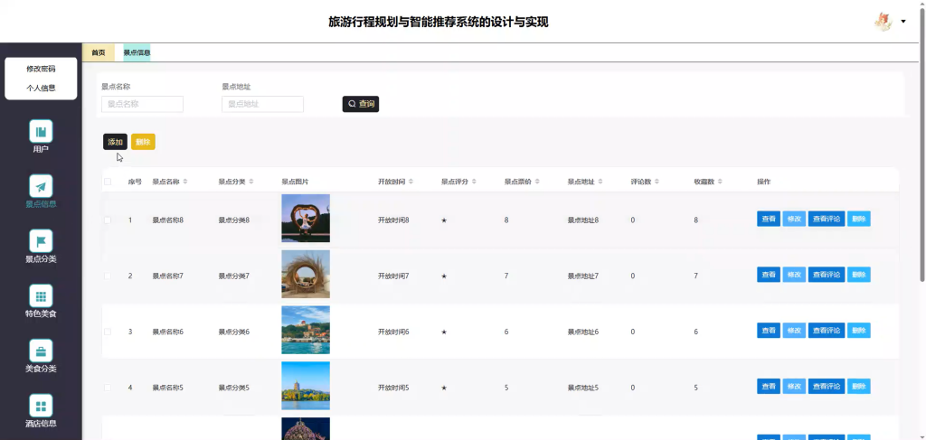
Task: Click 修改 for 景点名称6
Action: coord(794,331)
